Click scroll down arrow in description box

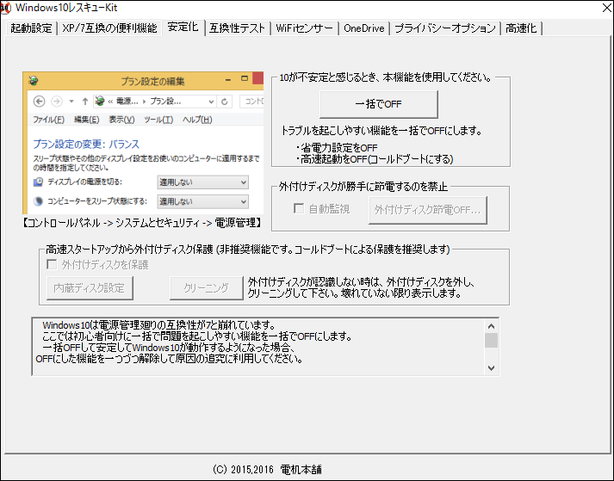tap(491, 368)
